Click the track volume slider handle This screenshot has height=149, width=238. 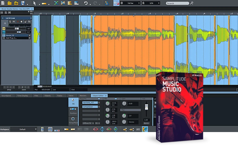pyautogui.click(x=17, y=28)
